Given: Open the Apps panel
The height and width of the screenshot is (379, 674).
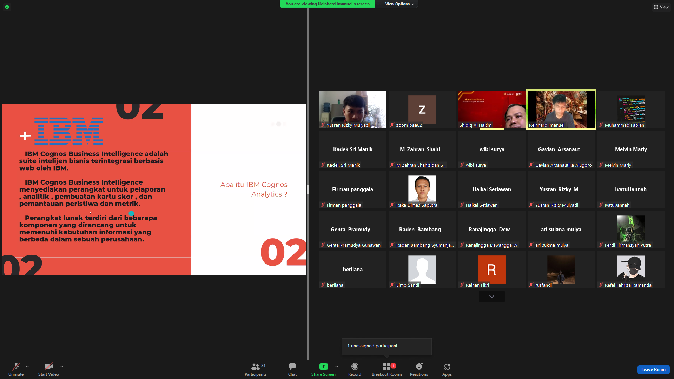Looking at the screenshot, I should [x=447, y=369].
